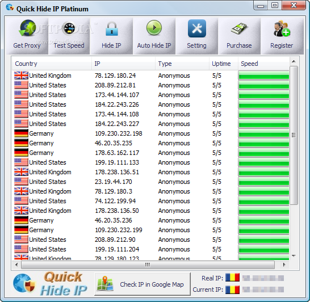The image size is (310, 302).
Task: Click the Quick Hide IP shield logo
Action: point(24,283)
